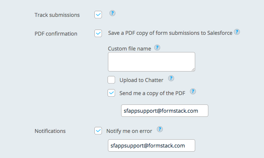Click the Notify me on error label text

pyautogui.click(x=129, y=131)
